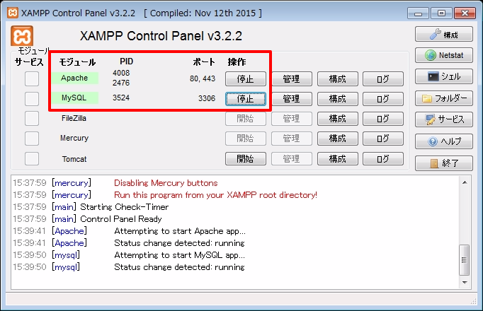The height and width of the screenshot is (311, 483).
Task: Open Netstat with the globe icon
Action: [443, 55]
